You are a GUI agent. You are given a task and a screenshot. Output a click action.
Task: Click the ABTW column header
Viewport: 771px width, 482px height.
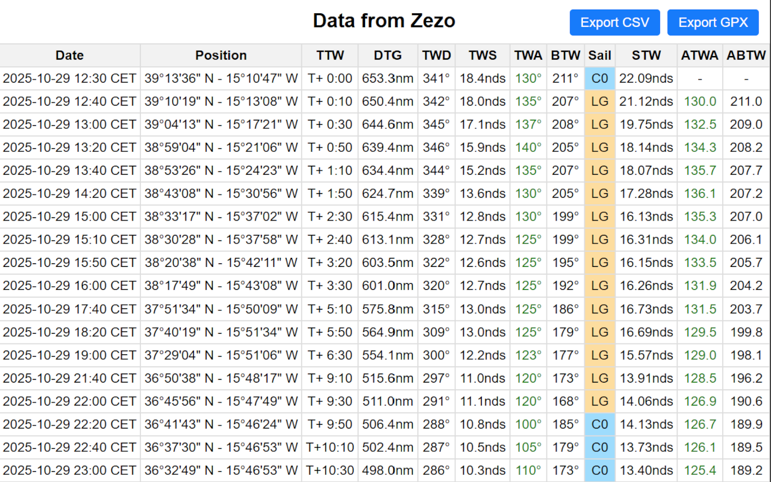746,55
